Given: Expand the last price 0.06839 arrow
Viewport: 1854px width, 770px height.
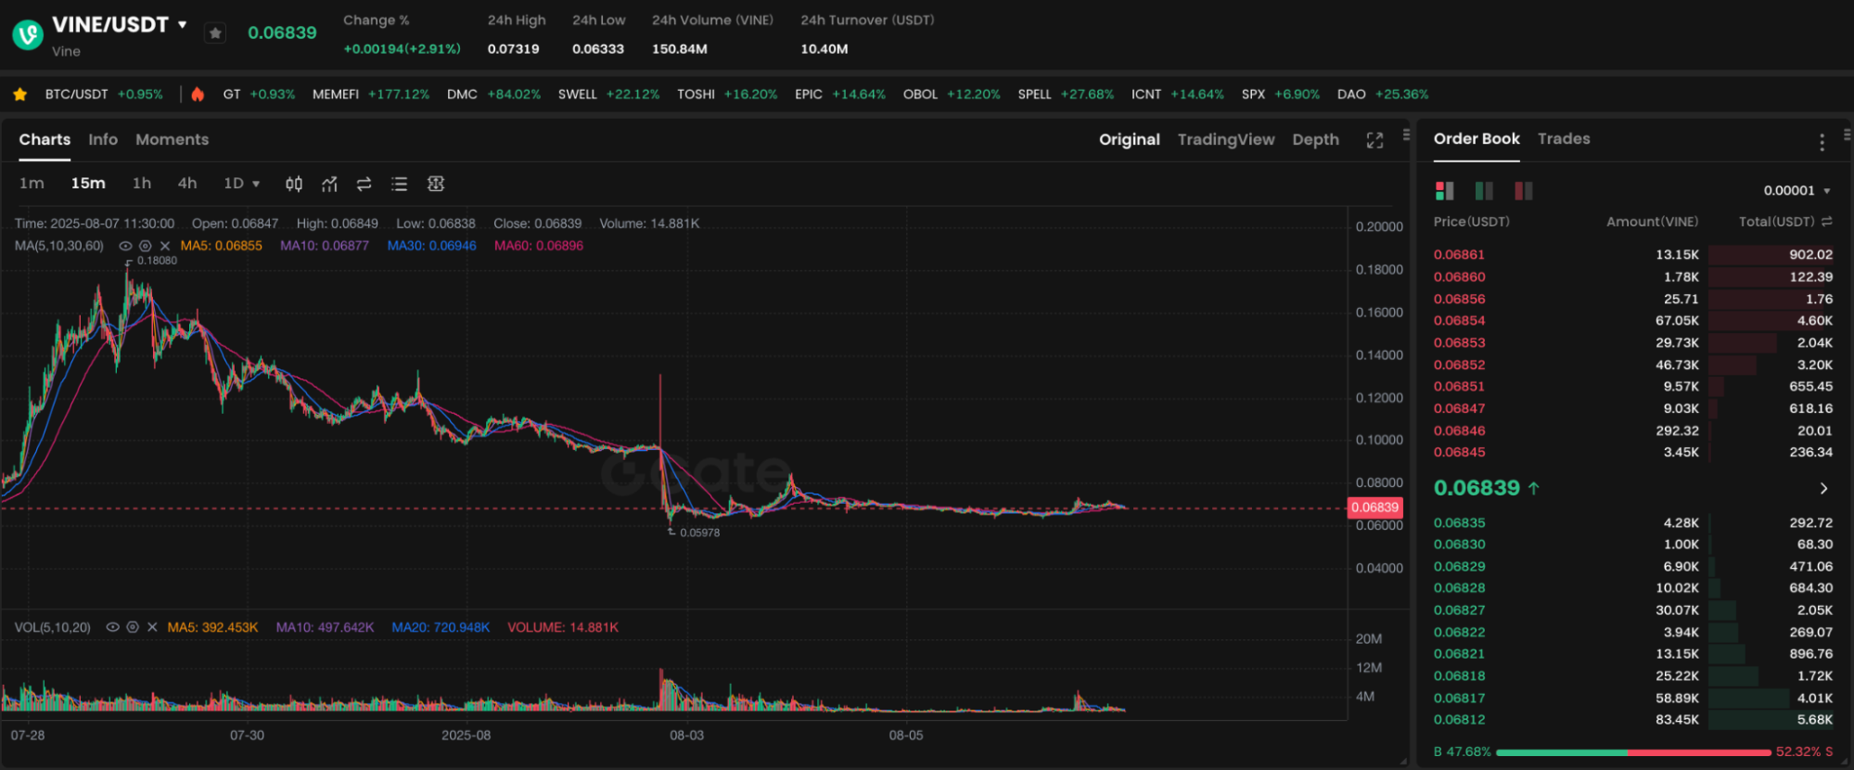Looking at the screenshot, I should click(1823, 489).
